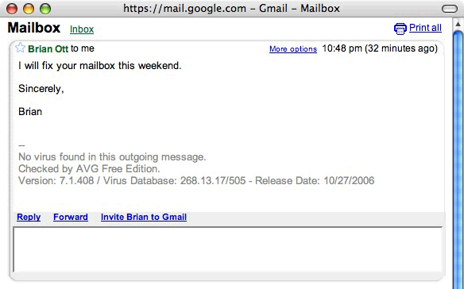Image resolution: width=464 pixels, height=289 pixels.
Task: Show More options for this message
Action: [x=293, y=48]
